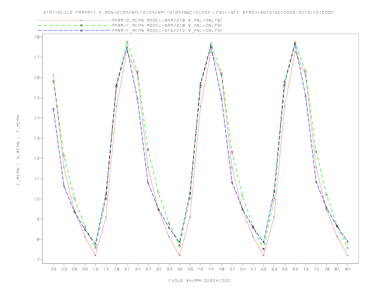Click x-axis forecast hour label 81
Viewport: 379px width, 293px height.
(337, 269)
